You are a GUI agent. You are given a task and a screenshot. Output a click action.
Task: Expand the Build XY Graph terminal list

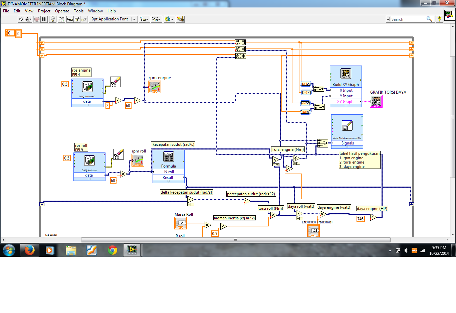346,106
